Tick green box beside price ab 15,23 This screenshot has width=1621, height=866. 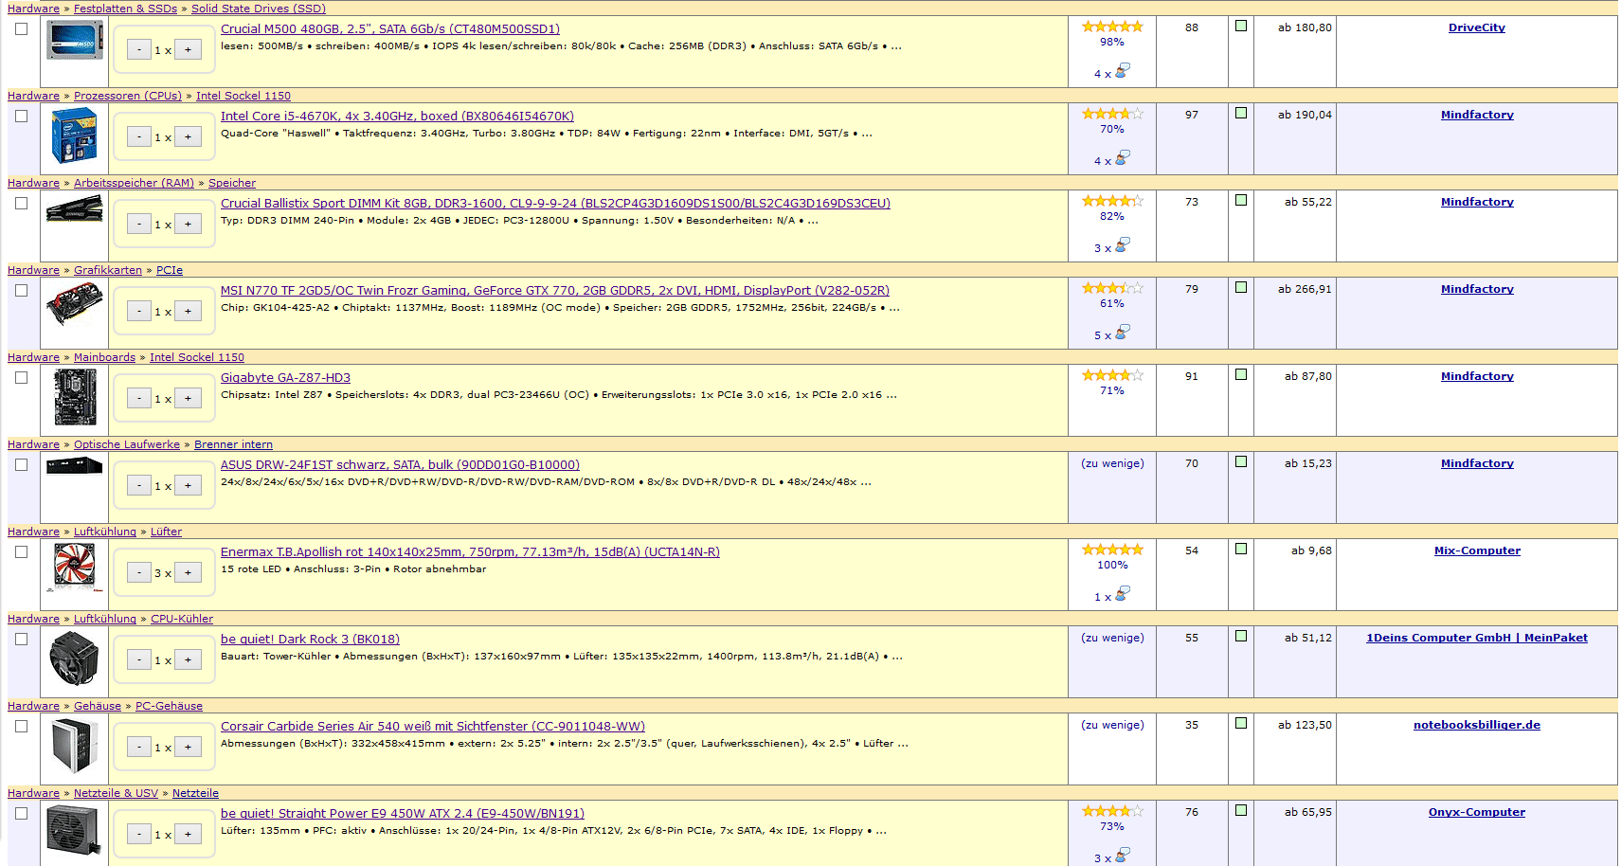click(1241, 461)
